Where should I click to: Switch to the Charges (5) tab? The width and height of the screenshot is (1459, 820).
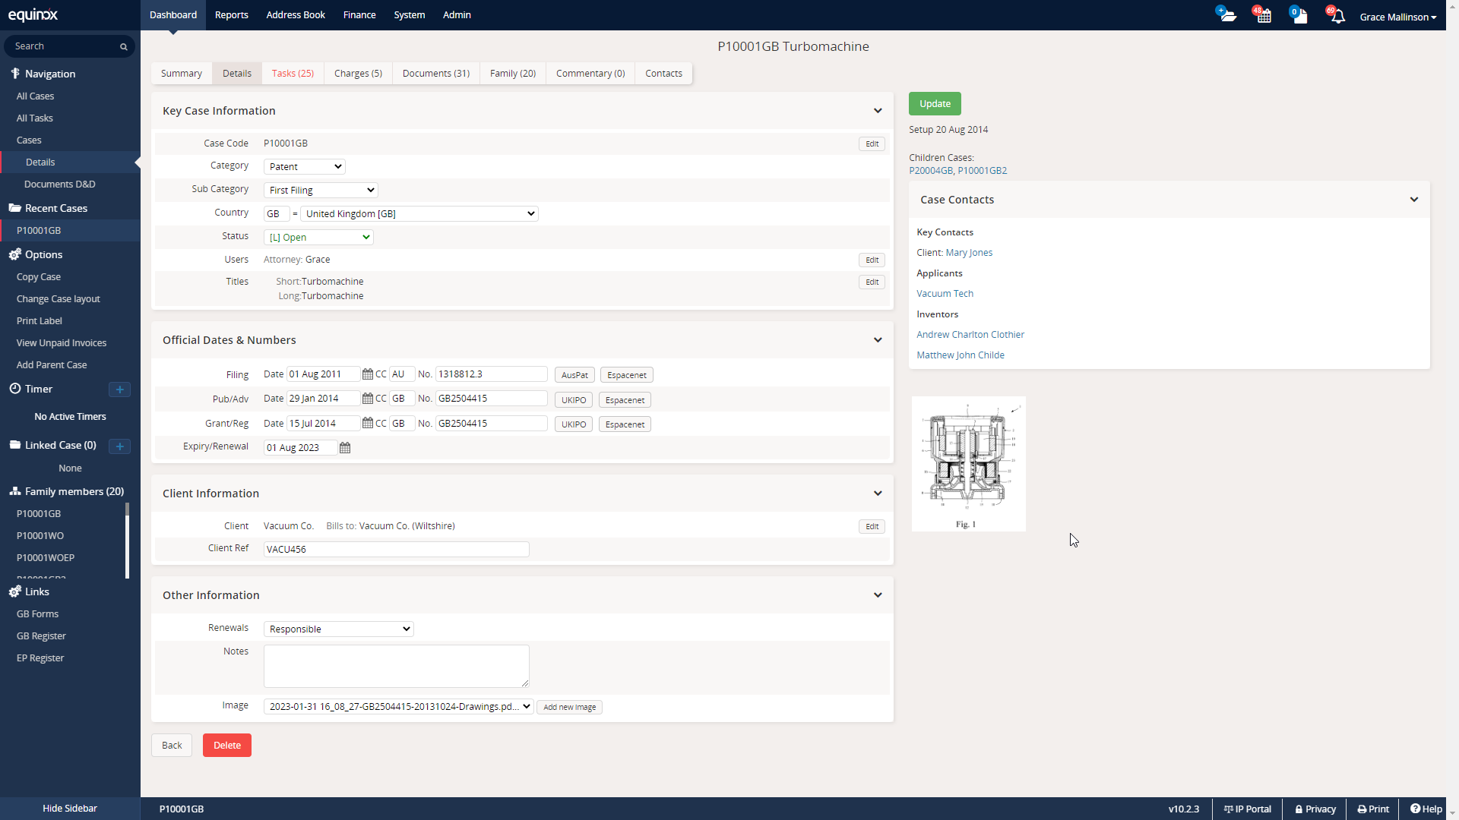(357, 73)
